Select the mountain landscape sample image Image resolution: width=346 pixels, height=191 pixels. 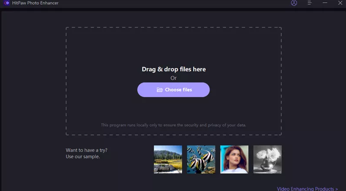(x=168, y=159)
